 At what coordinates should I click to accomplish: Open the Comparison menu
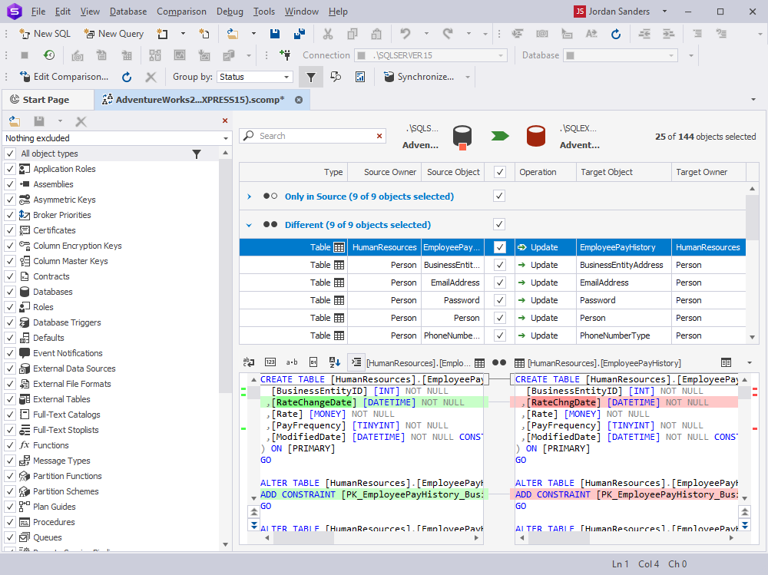pos(181,12)
